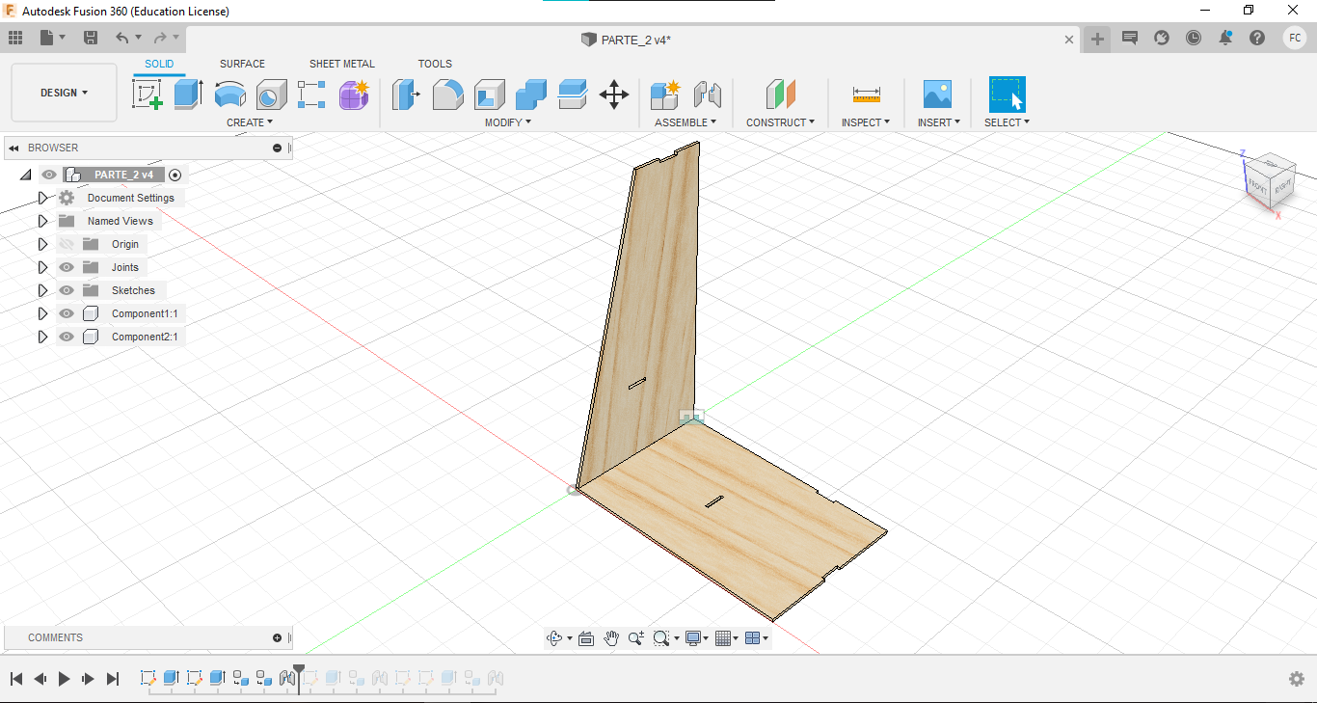Image resolution: width=1317 pixels, height=703 pixels.
Task: Hide Component2:1 with its eye icon
Action: pyautogui.click(x=67, y=337)
